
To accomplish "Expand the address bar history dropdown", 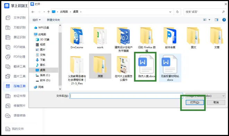I will [170, 12].
